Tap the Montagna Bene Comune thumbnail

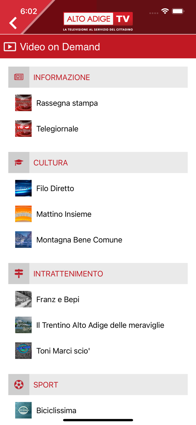[x=23, y=240]
